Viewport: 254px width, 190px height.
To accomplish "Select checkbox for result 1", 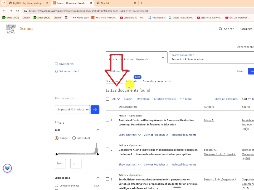I will click(x=108, y=120).
